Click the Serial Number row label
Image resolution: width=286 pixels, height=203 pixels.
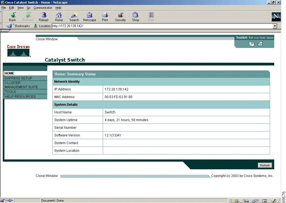pos(65,127)
